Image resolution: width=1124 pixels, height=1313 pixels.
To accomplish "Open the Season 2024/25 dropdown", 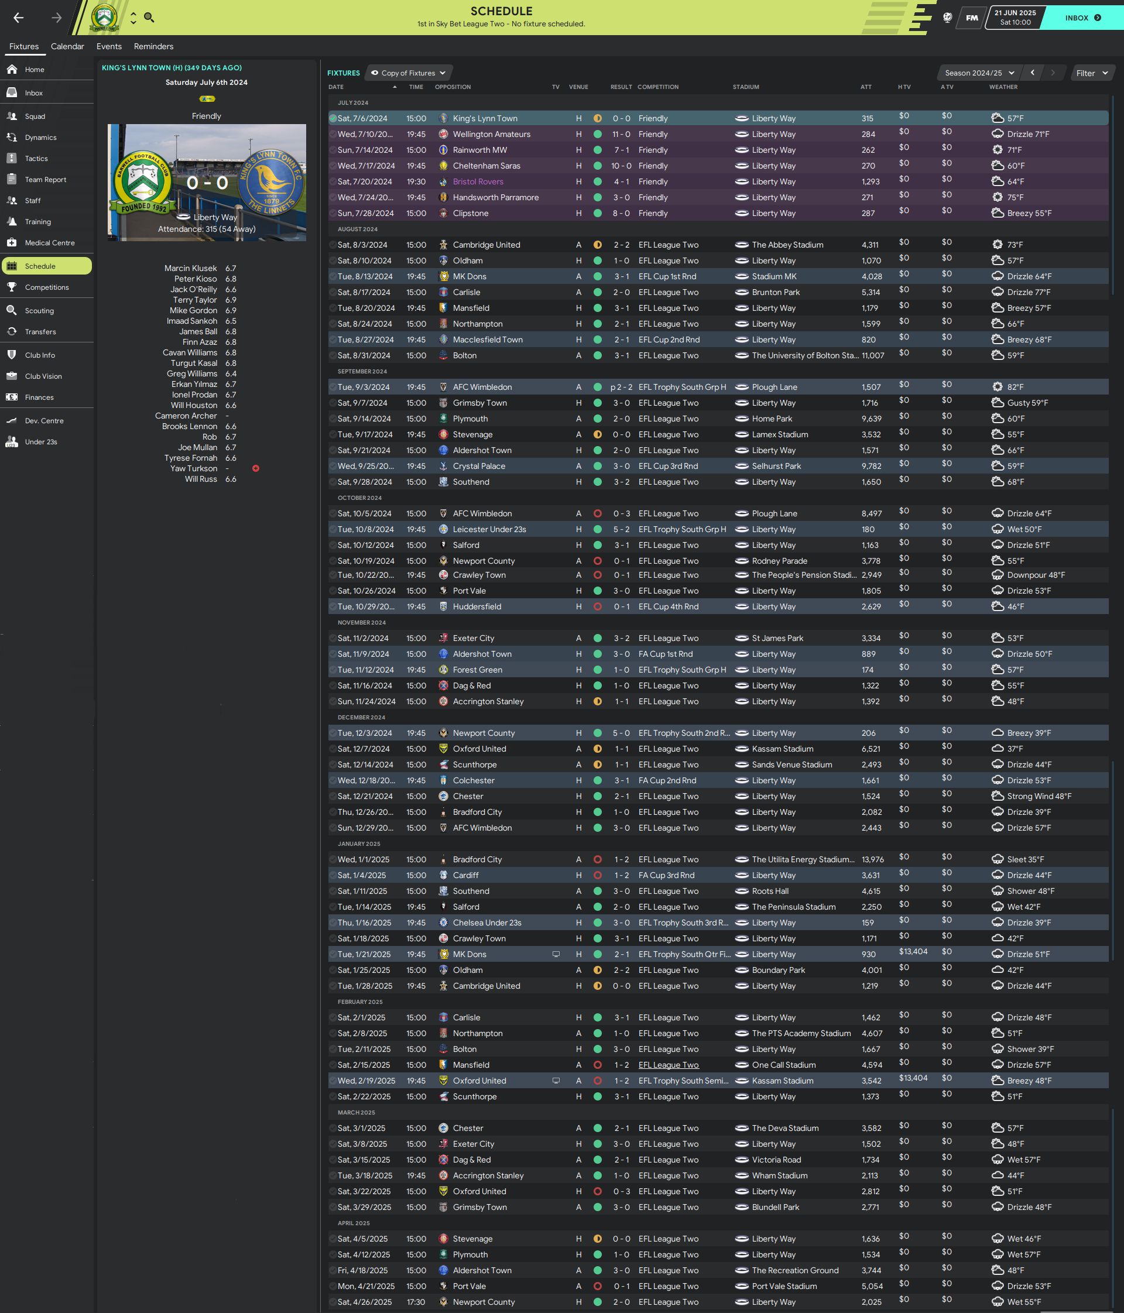I will click(979, 73).
